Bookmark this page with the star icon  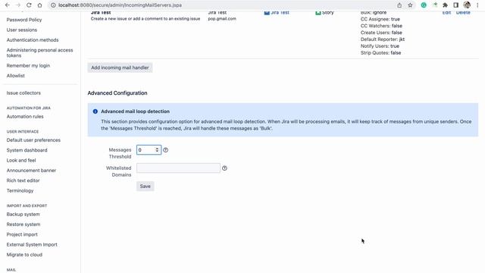pos(410,5)
